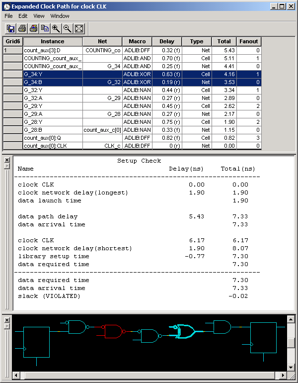The width and height of the screenshot is (298, 383).
Task: Select the count_aux[3]:D row
Action: [x=132, y=50]
